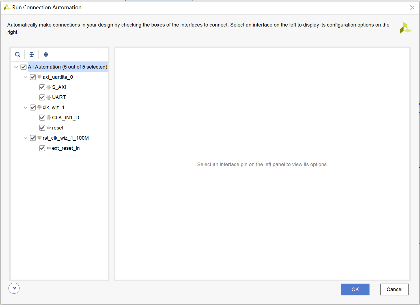Confirm with the OK button
Image resolution: width=420 pixels, height=305 pixels.
click(355, 289)
